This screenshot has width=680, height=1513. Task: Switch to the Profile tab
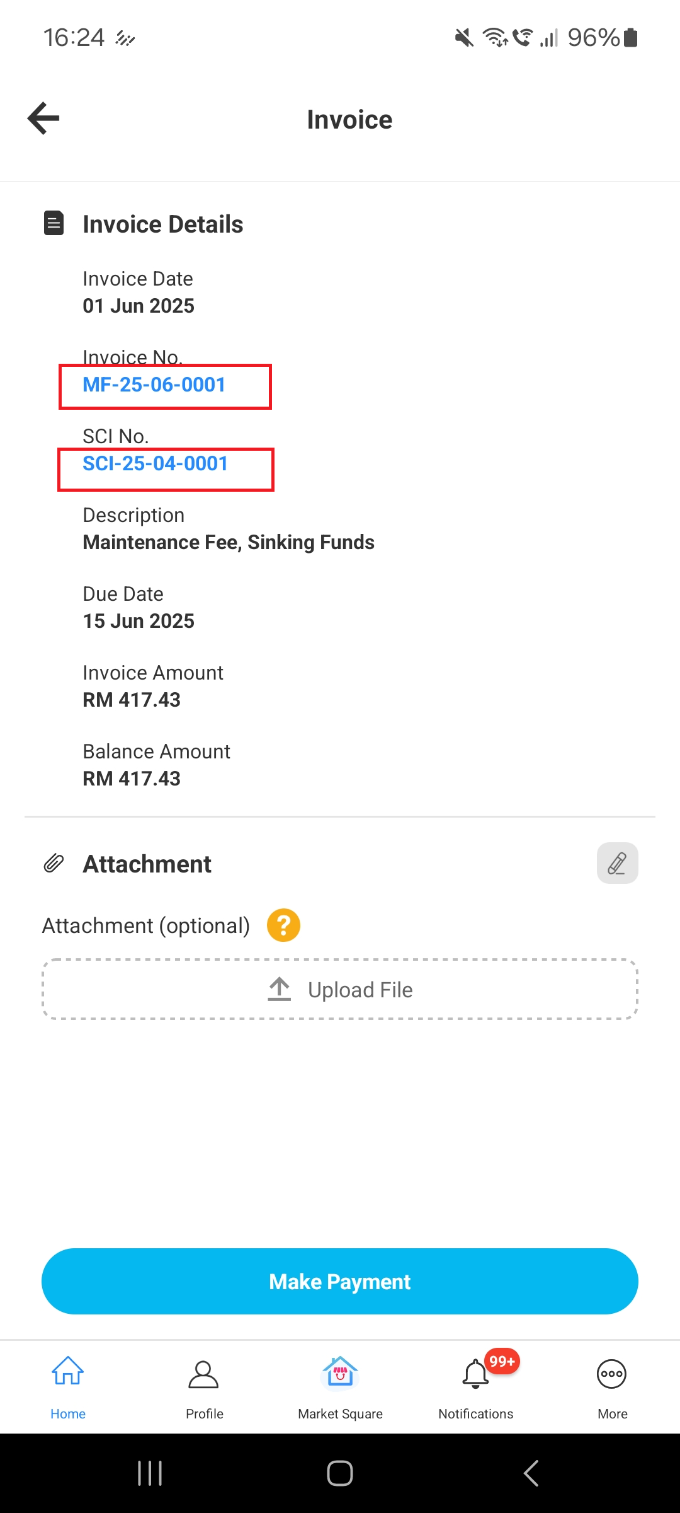coord(204,1384)
